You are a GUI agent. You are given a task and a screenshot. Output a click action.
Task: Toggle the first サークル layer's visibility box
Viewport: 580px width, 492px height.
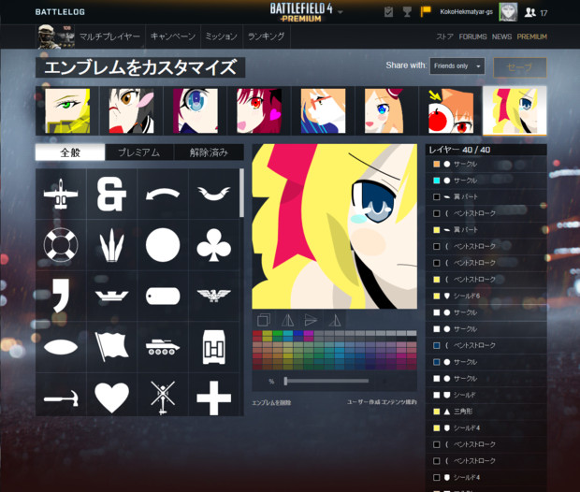[x=437, y=164]
